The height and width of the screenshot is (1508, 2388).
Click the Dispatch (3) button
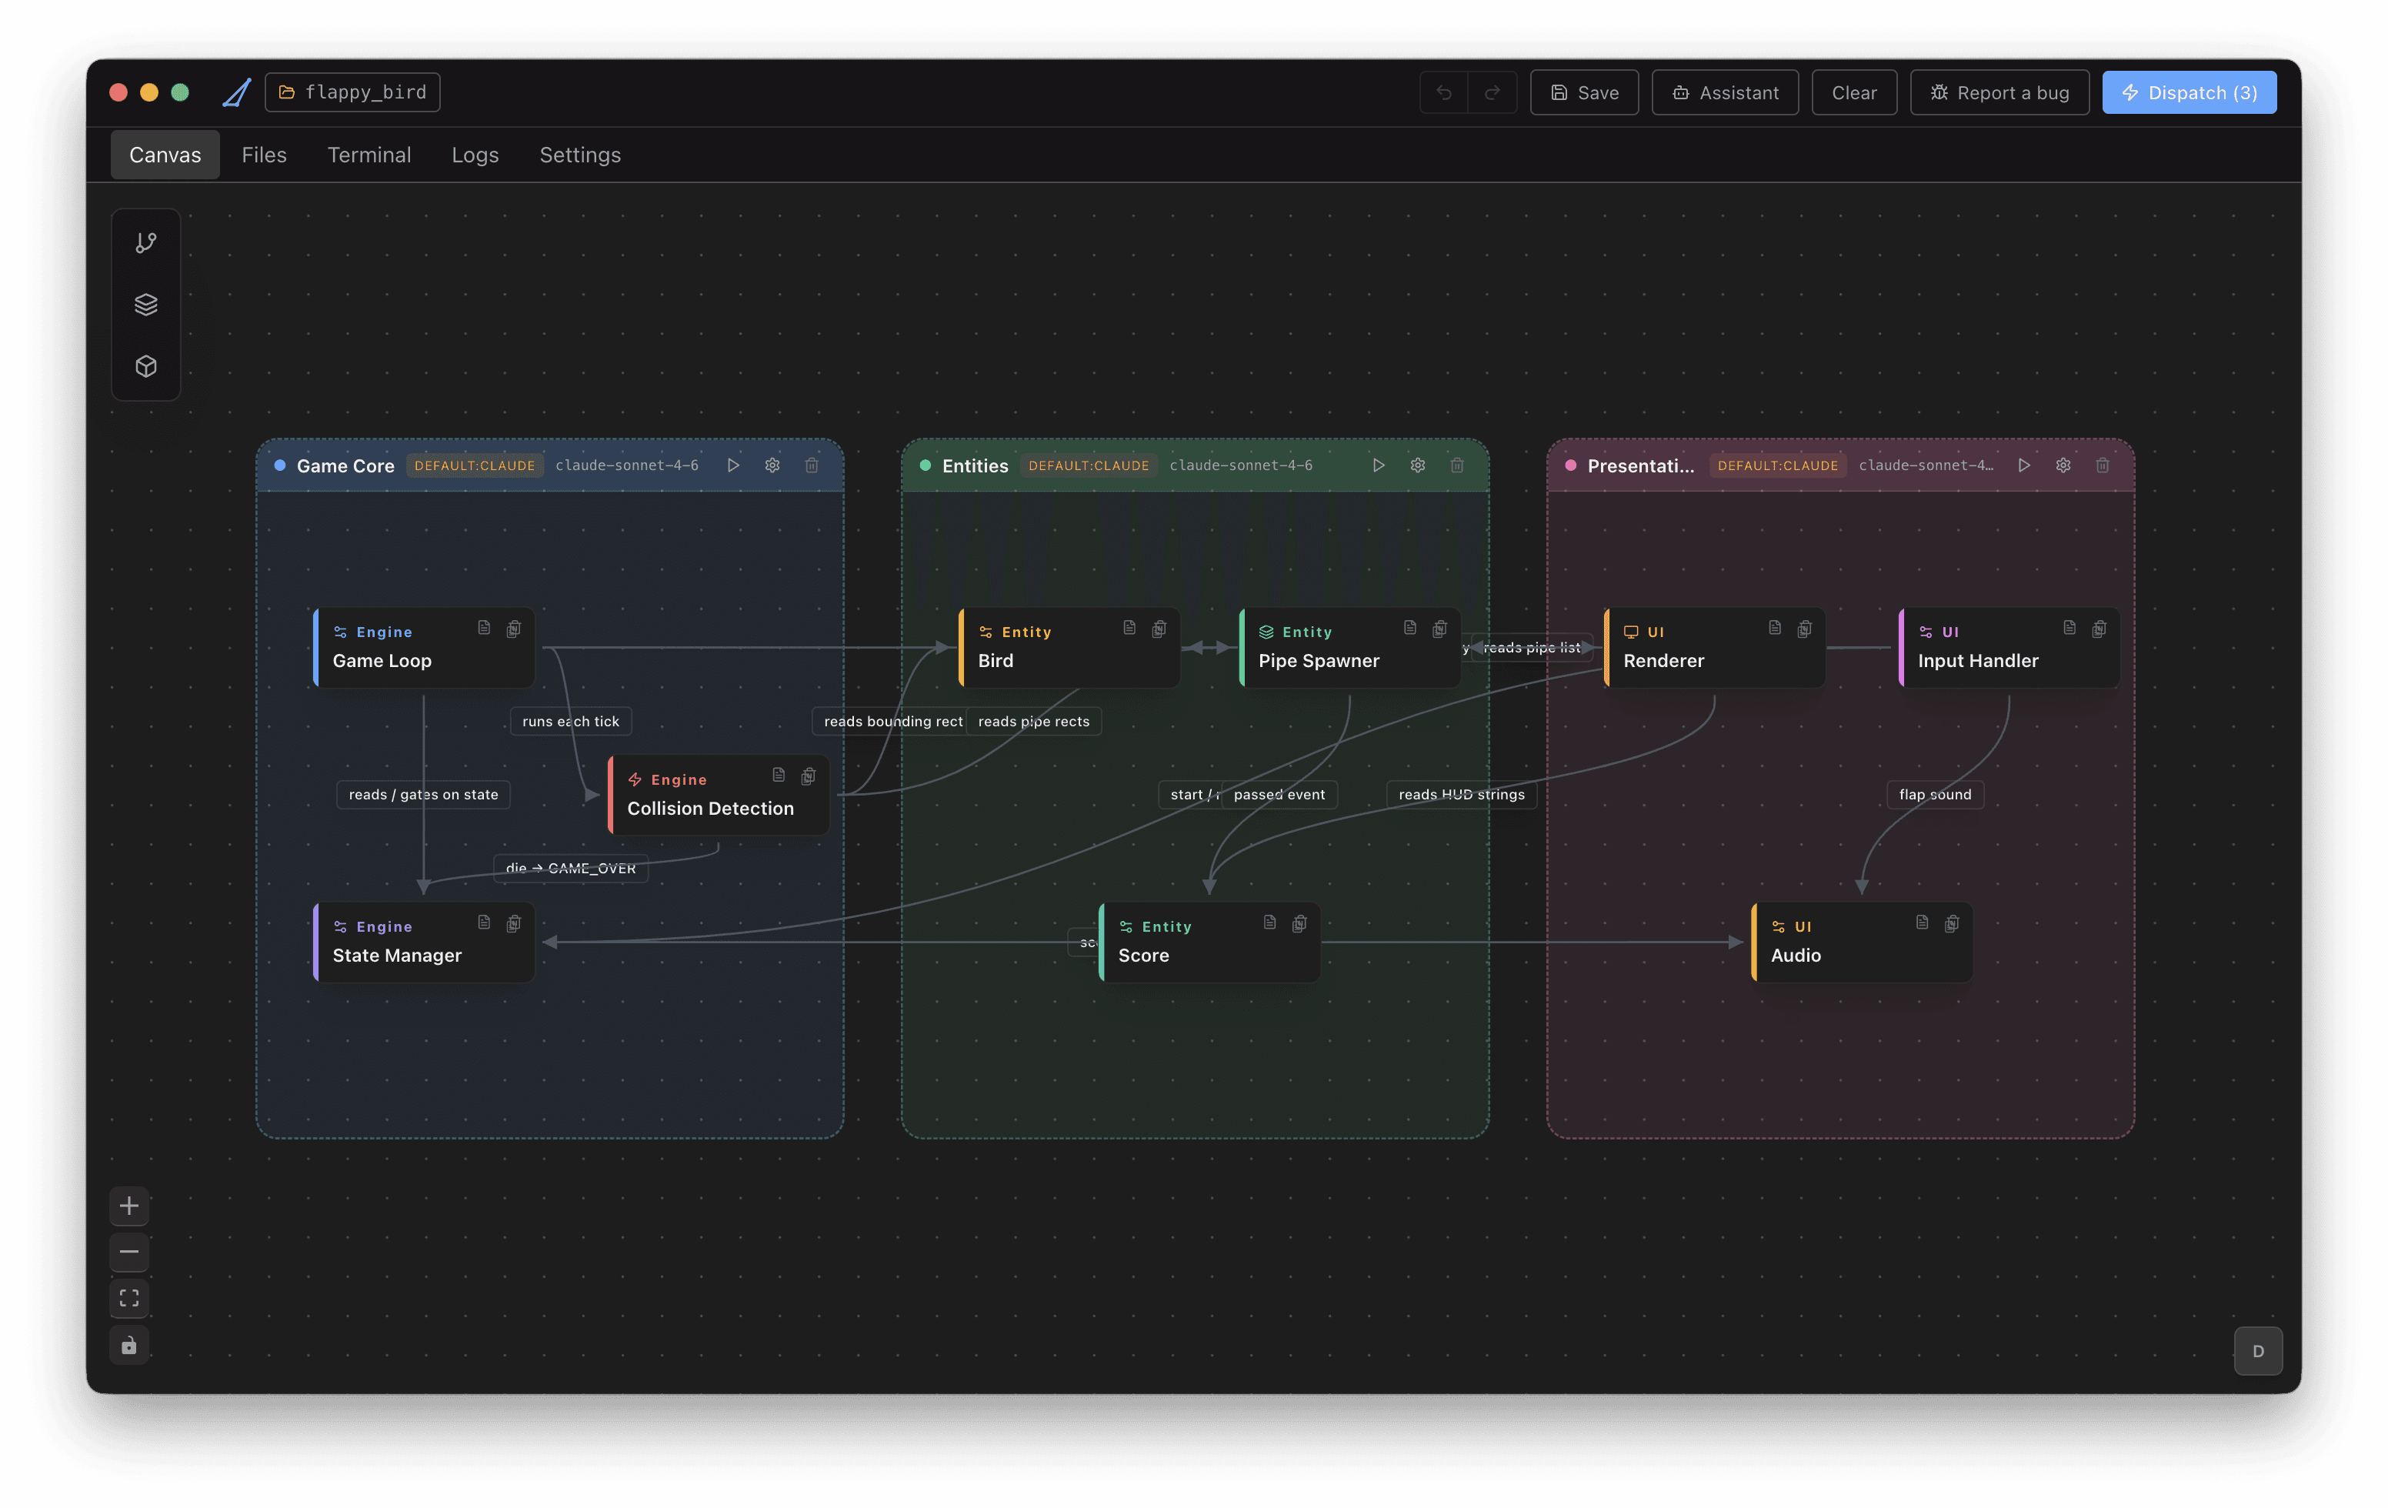click(x=2189, y=92)
